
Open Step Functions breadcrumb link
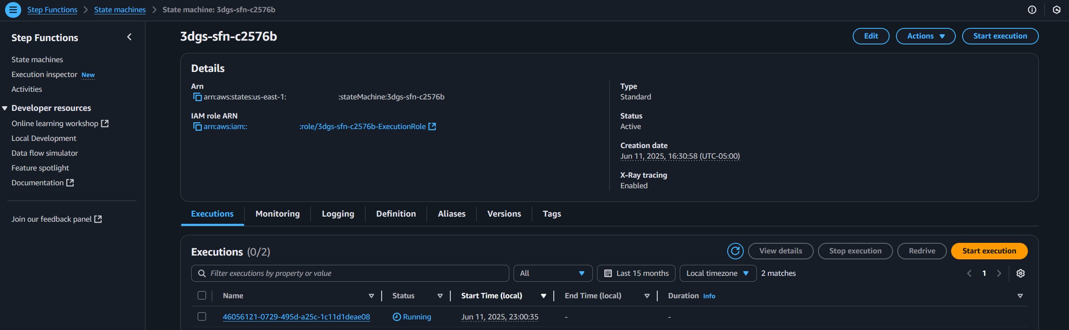(52, 10)
